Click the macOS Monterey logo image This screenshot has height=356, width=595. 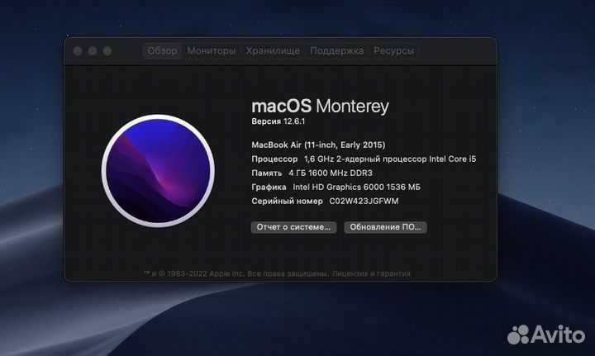158,171
